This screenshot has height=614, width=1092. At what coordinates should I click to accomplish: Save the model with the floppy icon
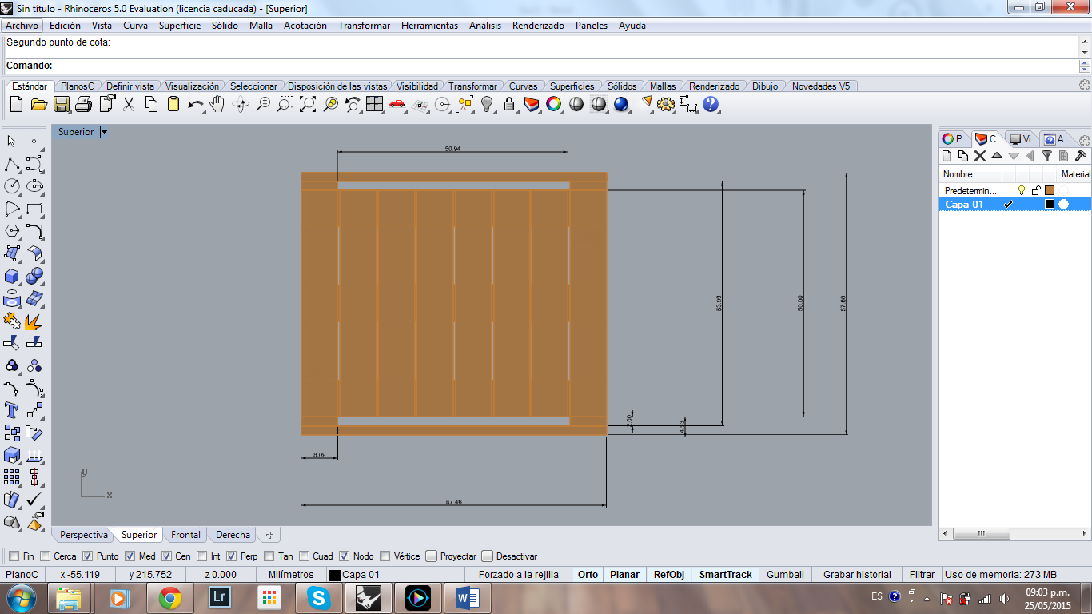coord(61,104)
